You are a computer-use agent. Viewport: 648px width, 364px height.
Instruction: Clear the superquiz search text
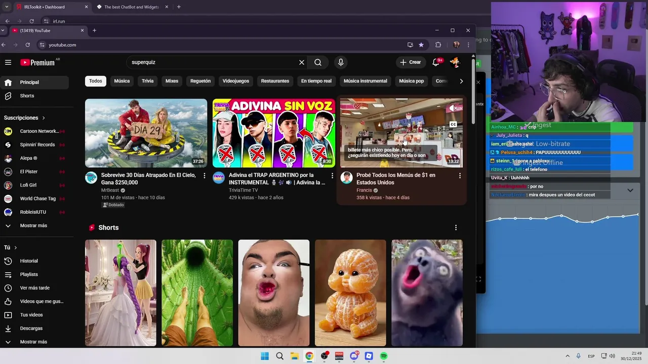(302, 62)
